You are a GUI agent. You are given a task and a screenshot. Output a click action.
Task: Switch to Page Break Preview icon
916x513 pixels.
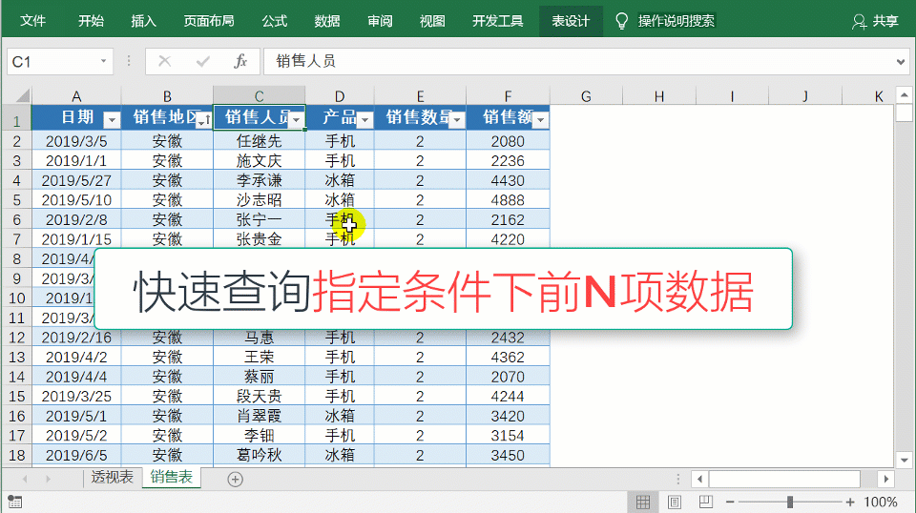pyautogui.click(x=705, y=502)
